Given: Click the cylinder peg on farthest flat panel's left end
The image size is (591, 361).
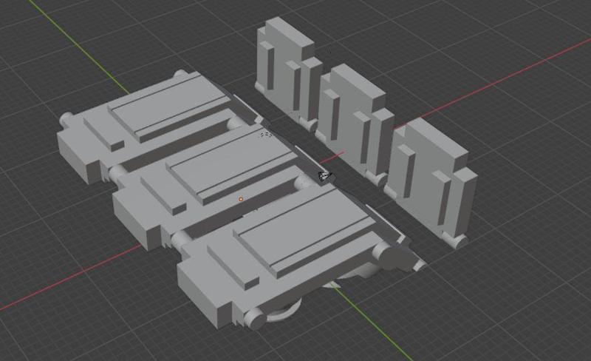Looking at the screenshot, I should (66, 119).
